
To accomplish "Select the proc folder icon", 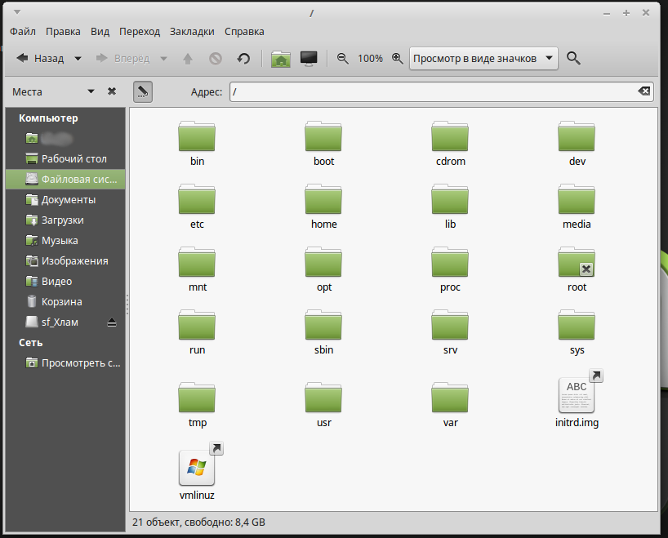I will (450, 262).
